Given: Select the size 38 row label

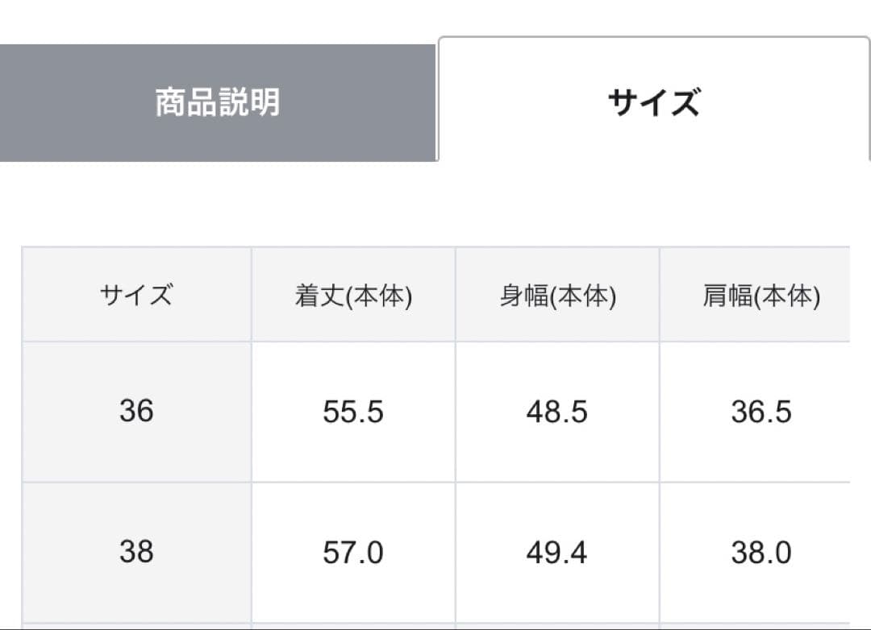Looking at the screenshot, I should coord(136,553).
